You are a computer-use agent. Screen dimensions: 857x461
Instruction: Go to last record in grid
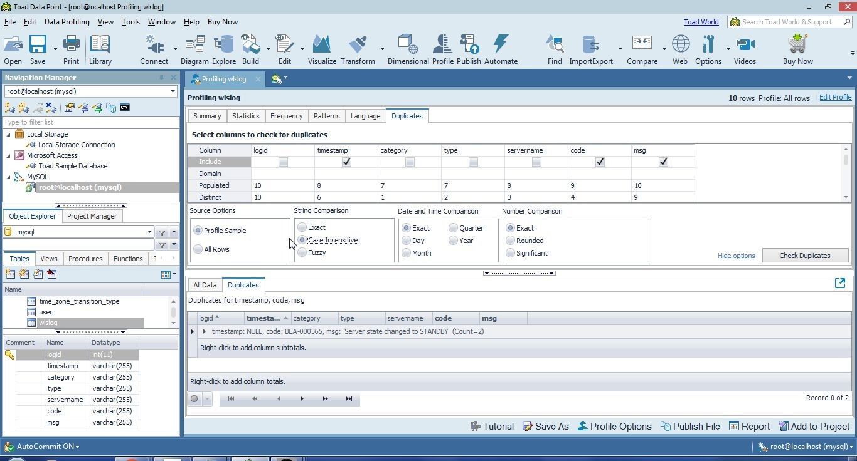349,399
